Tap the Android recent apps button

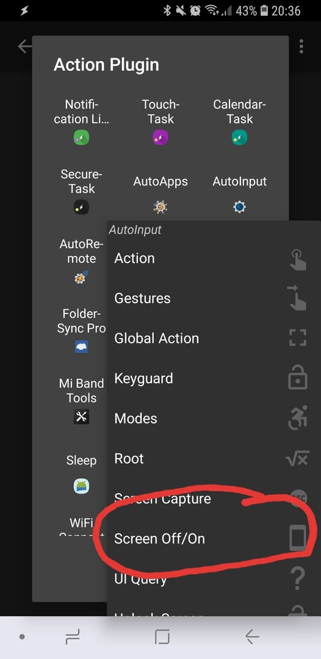coord(73,638)
